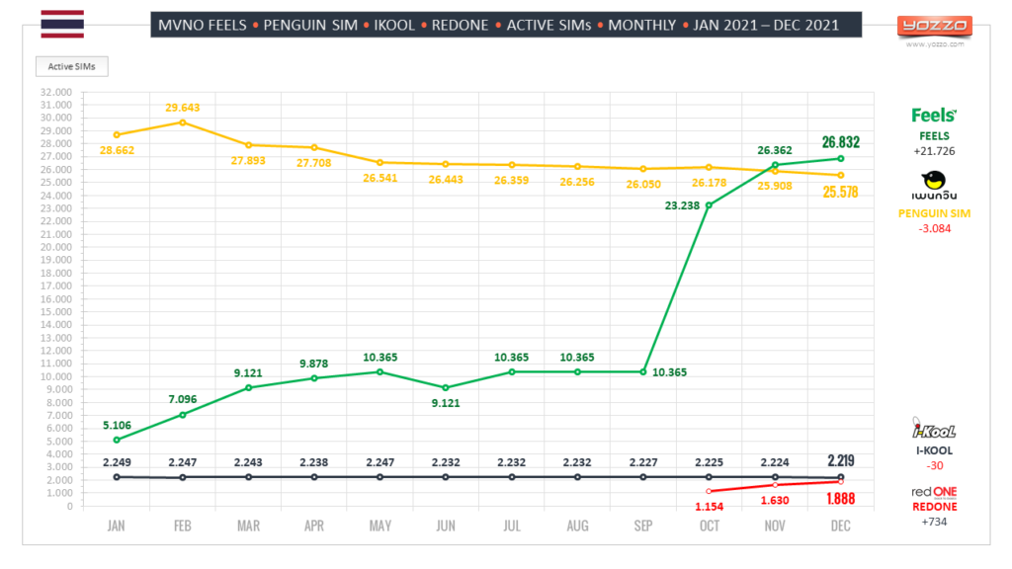
Task: Click the Redone 1.154 October data label
Action: 709,507
